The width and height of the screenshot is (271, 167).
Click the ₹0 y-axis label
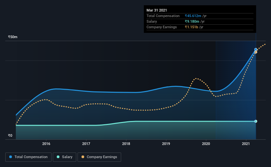(x=10, y=136)
